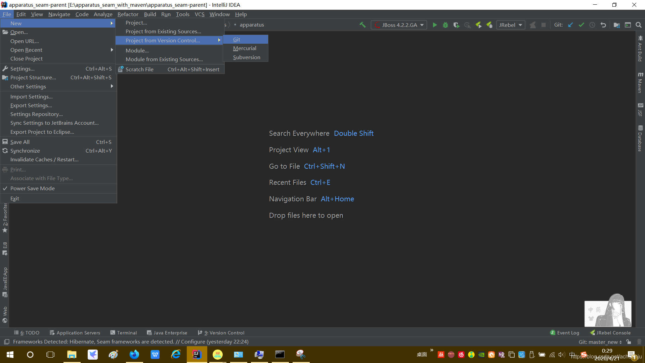Click the Search Everywhere magnifier icon
Viewport: 645px width, 363px height.
(639, 25)
